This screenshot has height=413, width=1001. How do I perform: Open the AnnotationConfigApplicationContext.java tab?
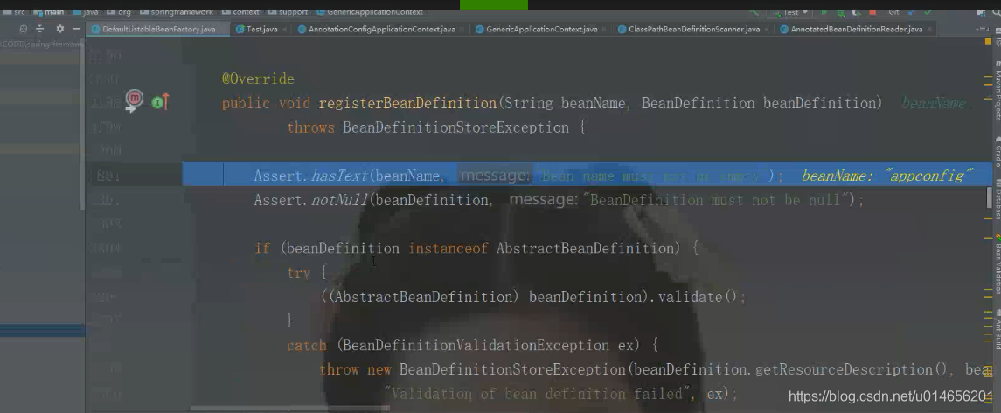pyautogui.click(x=381, y=29)
